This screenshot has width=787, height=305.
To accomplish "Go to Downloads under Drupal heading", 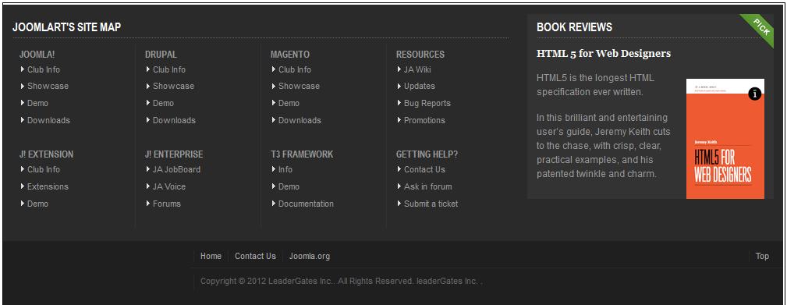I will click(174, 120).
